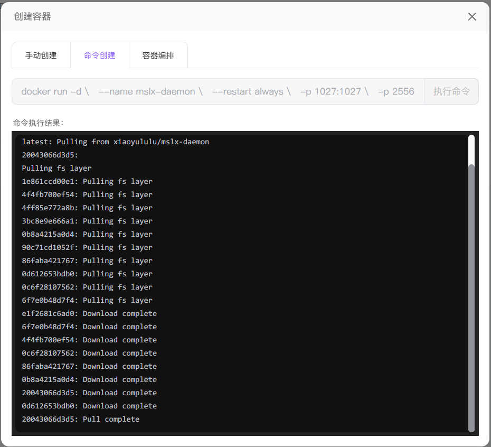Open the 容器编排 tab

(x=158, y=55)
